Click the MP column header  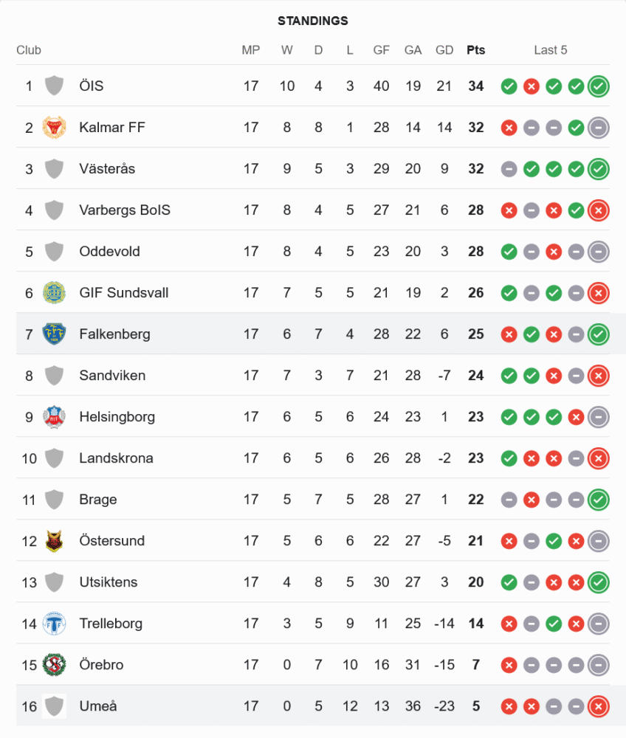coord(251,50)
